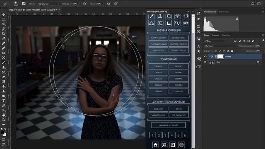Click ДОБАВИТЬ КОПИРАЙТ button
Screen dimensions: 265x149
click(x=169, y=125)
